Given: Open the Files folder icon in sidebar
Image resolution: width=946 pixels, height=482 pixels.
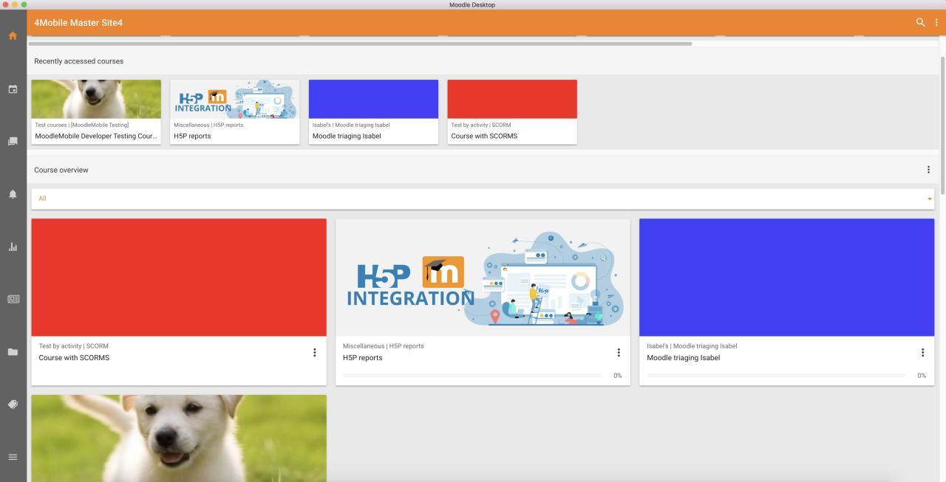Looking at the screenshot, I should [13, 352].
